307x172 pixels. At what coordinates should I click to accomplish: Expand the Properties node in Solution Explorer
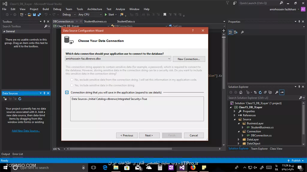234,111
